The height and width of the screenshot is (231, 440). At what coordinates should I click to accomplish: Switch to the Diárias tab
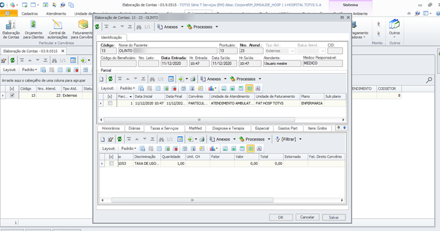click(134, 129)
